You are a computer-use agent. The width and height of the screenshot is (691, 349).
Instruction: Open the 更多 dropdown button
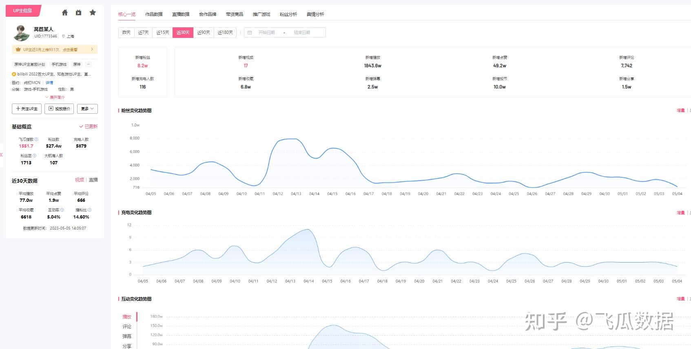pyautogui.click(x=87, y=109)
